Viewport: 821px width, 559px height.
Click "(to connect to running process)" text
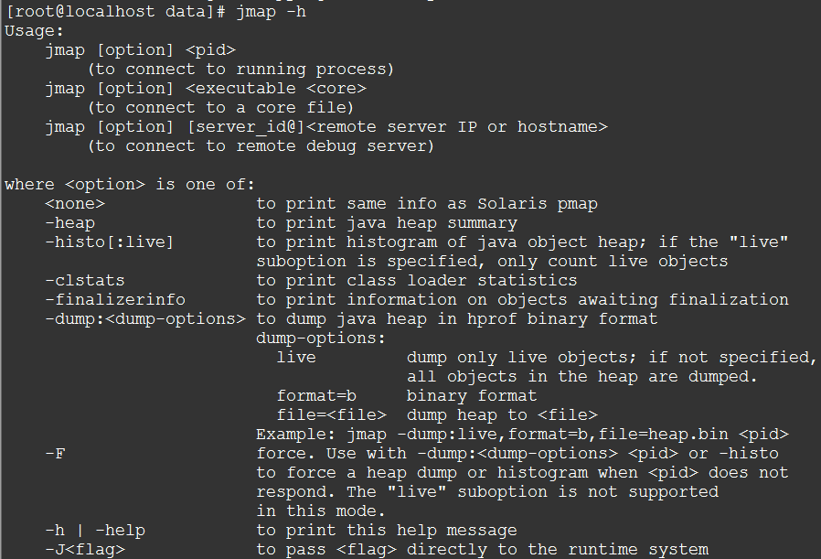(240, 69)
